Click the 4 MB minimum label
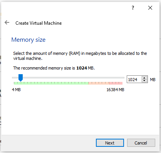Viewport: 161px width, 153px height. coord(16,90)
